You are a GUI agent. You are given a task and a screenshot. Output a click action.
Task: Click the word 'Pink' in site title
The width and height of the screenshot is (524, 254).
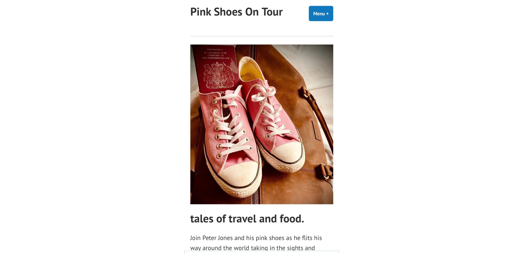click(x=201, y=12)
